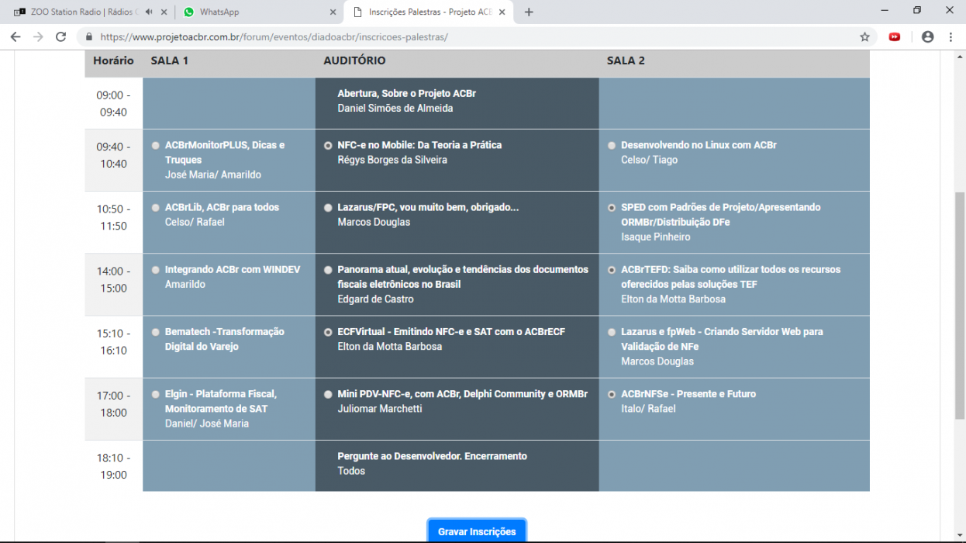Screen dimensions: 966x543
Task: Bookmark this page with the star icon
Action: tap(864, 36)
